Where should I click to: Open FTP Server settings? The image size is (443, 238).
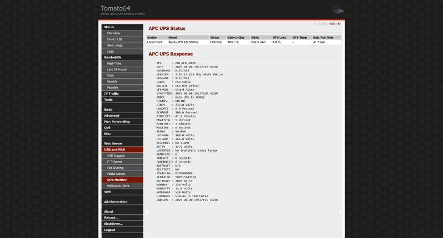122,162
